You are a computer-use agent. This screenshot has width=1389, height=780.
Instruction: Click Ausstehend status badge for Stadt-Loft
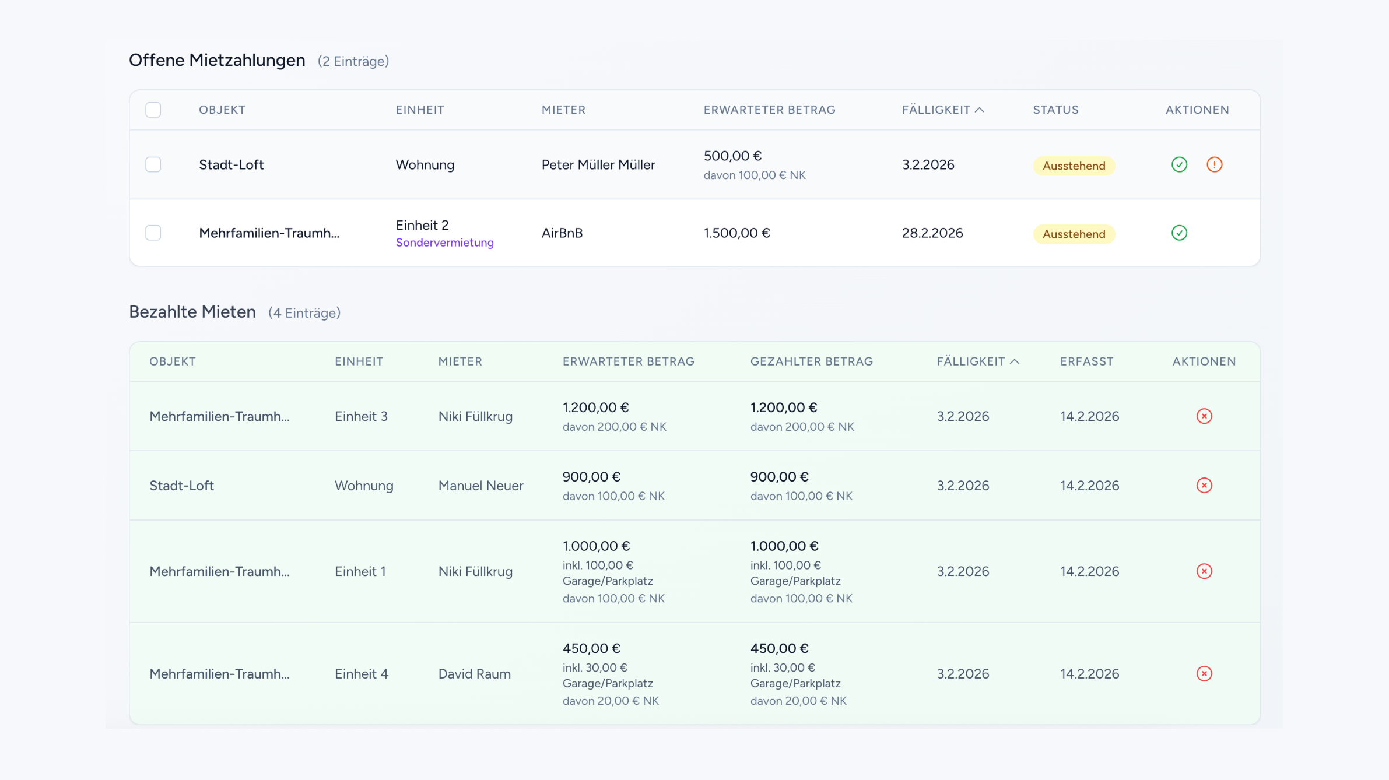[x=1074, y=166]
